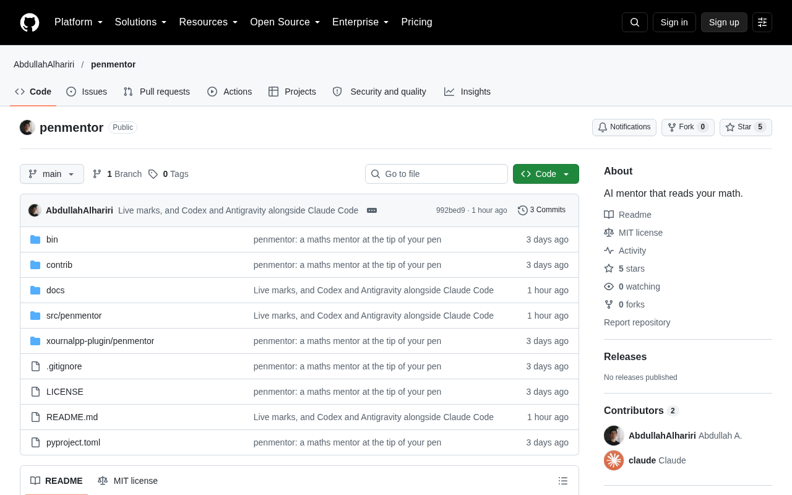Star the penmentor repository
The width and height of the screenshot is (792, 495).
coord(746,127)
